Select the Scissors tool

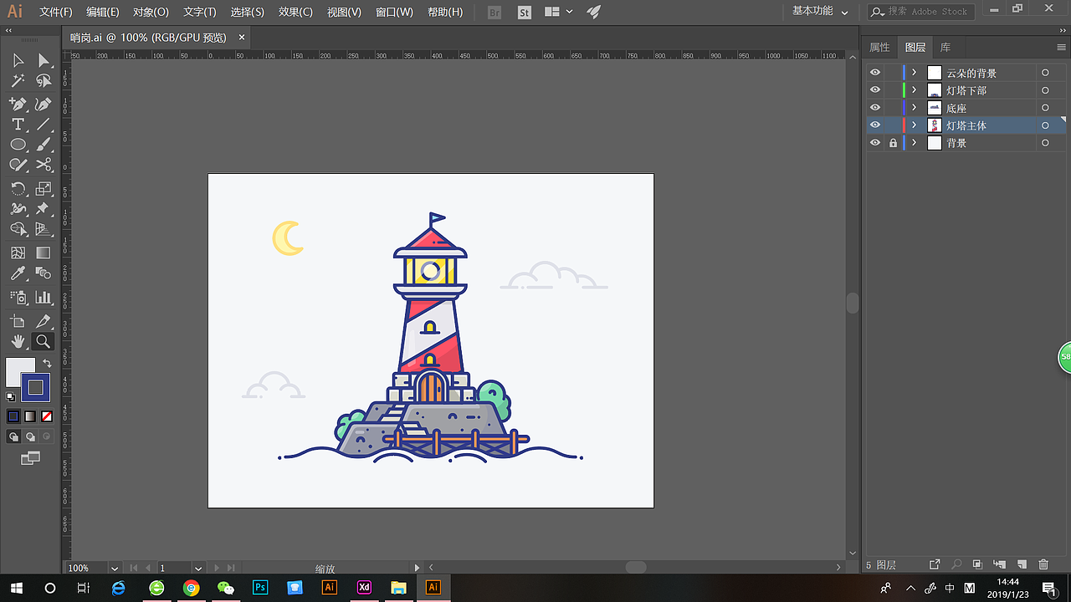coord(44,165)
